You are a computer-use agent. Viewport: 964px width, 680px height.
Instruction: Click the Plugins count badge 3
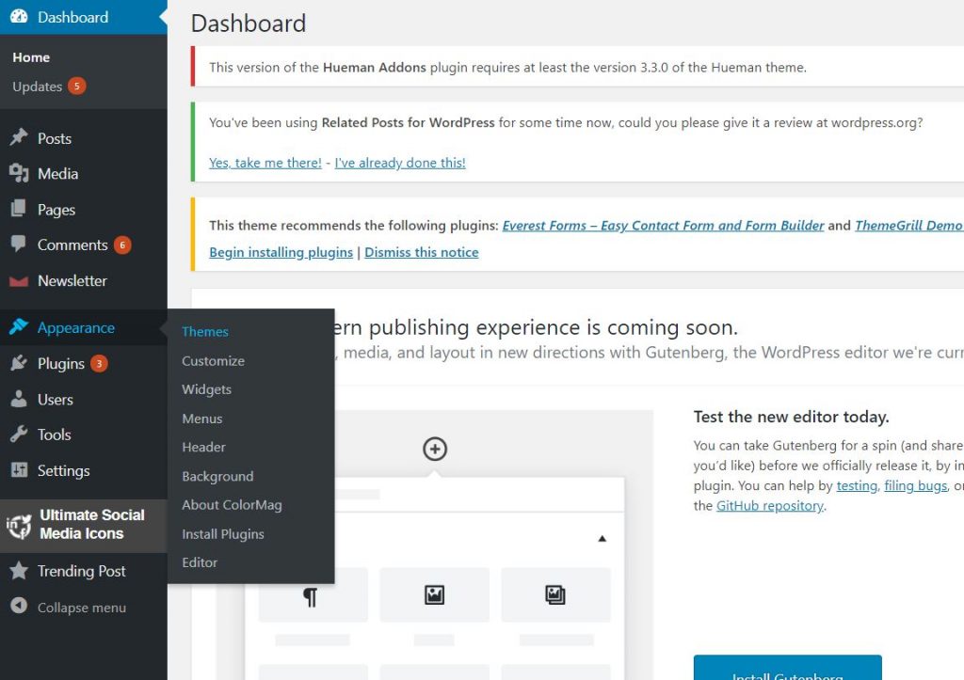click(x=99, y=364)
